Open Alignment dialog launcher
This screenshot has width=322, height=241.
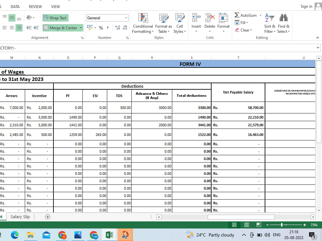82,38
